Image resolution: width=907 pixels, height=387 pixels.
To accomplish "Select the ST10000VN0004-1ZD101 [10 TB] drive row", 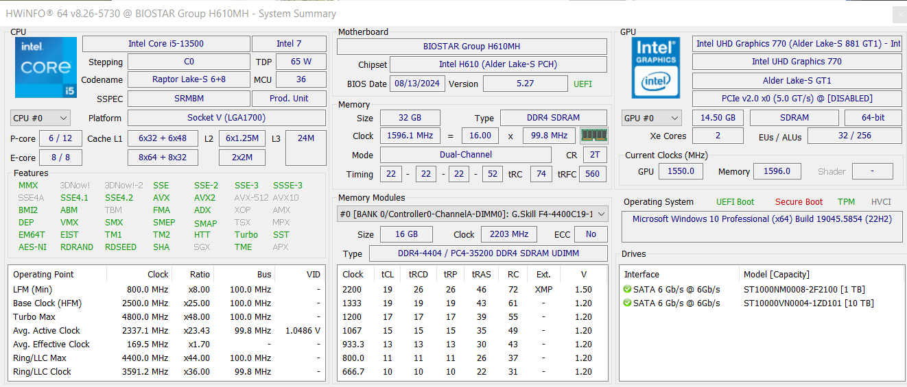I will click(x=762, y=303).
